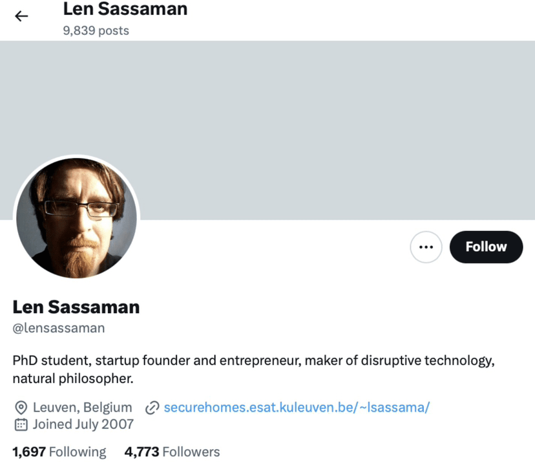View the 4,773 Followers list

[172, 452]
